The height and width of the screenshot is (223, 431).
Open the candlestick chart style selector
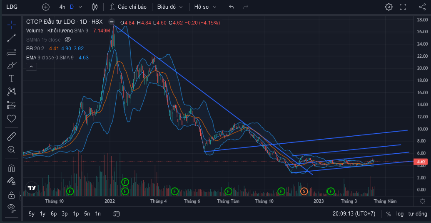click(x=95, y=7)
